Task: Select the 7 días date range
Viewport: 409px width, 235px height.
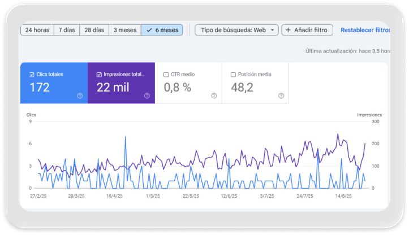Action: point(67,30)
